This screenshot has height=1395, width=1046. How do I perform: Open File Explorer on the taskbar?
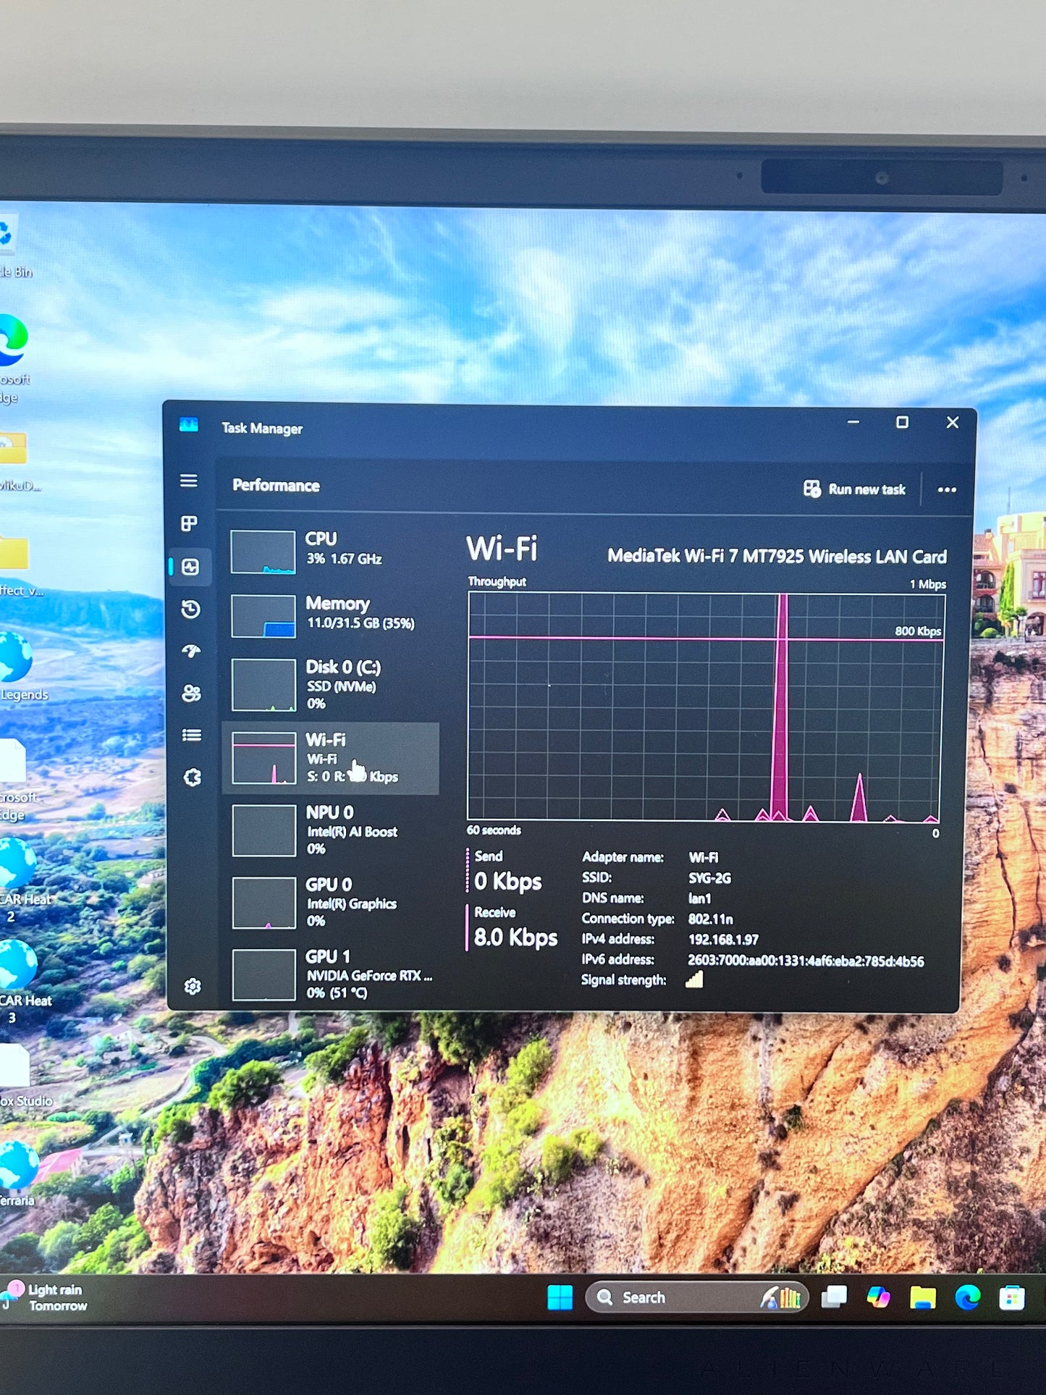tap(922, 1298)
